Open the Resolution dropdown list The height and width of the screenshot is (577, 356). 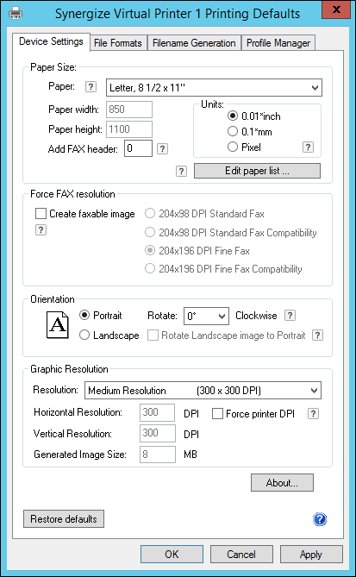pyautogui.click(x=203, y=391)
